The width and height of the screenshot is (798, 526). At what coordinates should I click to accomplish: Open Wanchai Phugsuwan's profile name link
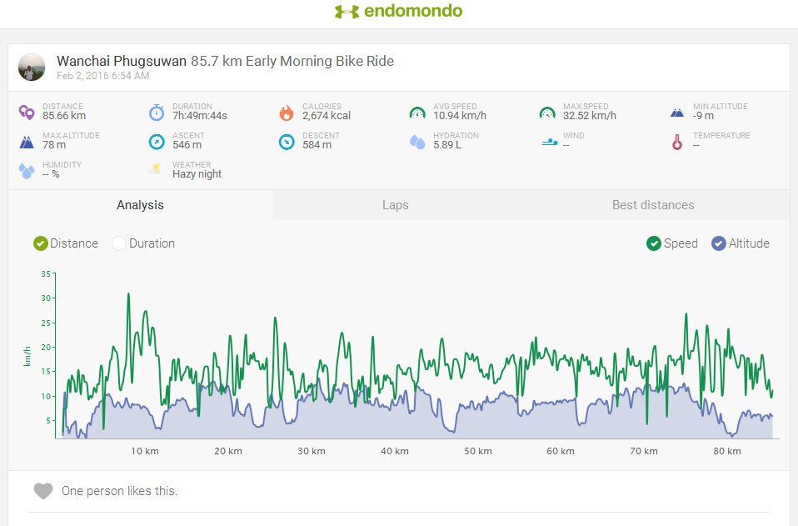pyautogui.click(x=122, y=61)
